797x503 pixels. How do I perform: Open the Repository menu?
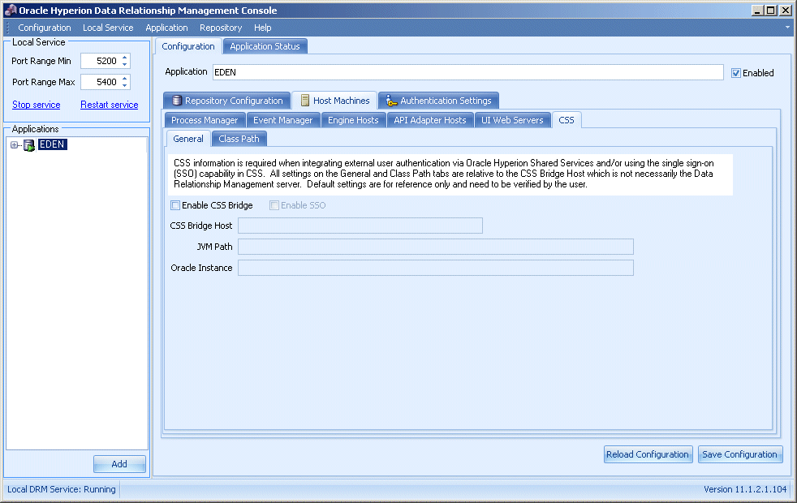coord(221,28)
